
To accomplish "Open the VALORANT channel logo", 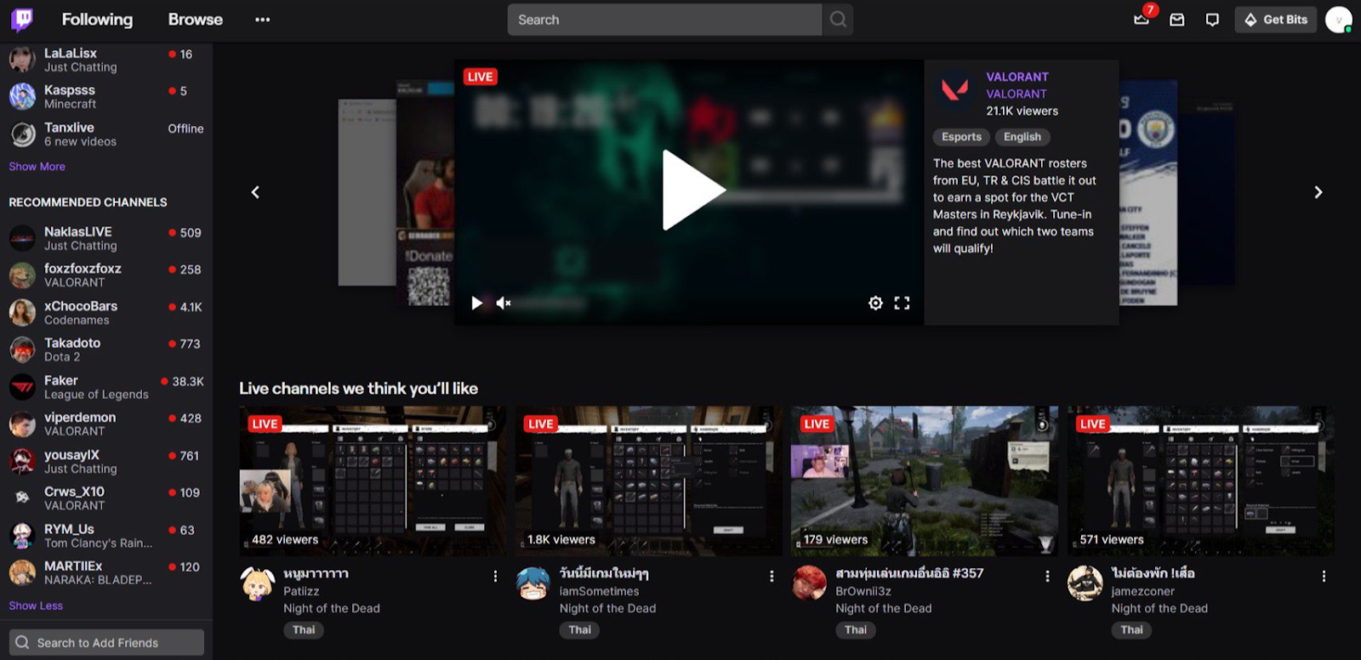I will point(955,89).
